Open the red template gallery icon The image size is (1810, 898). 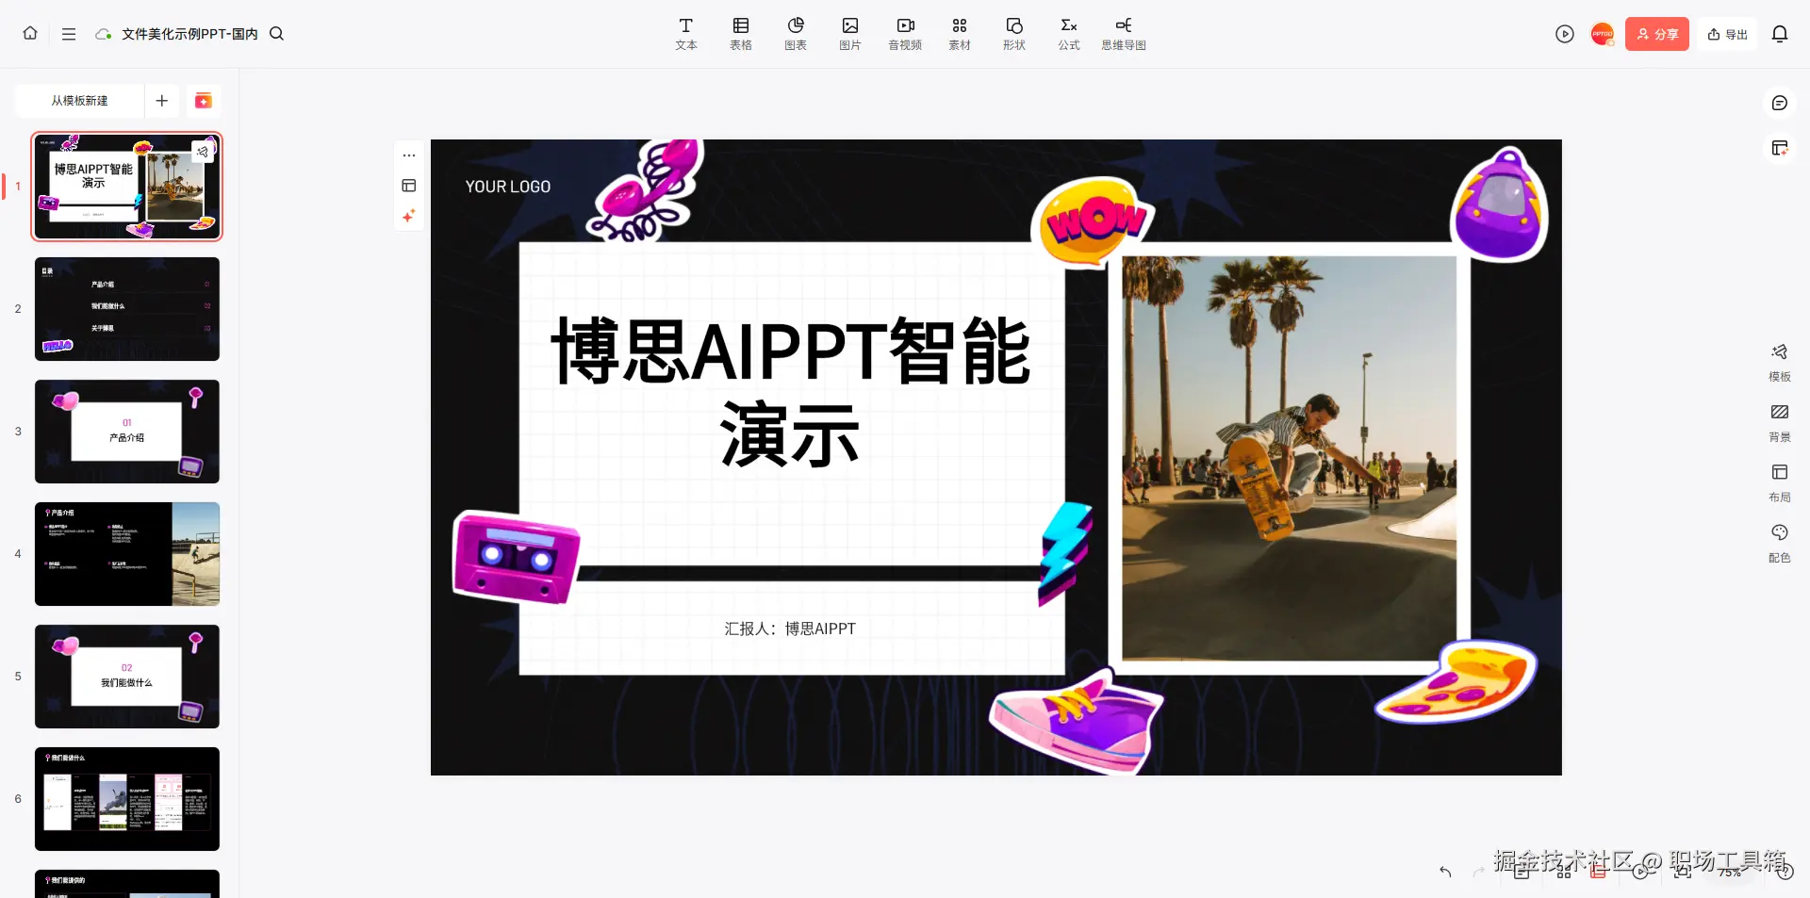(203, 101)
